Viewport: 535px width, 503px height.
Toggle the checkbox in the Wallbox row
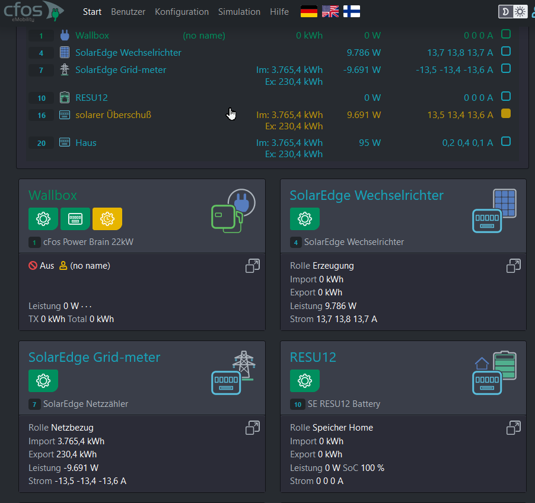(506, 34)
